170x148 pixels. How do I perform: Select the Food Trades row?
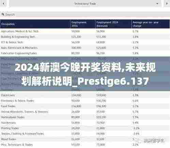[85, 106]
